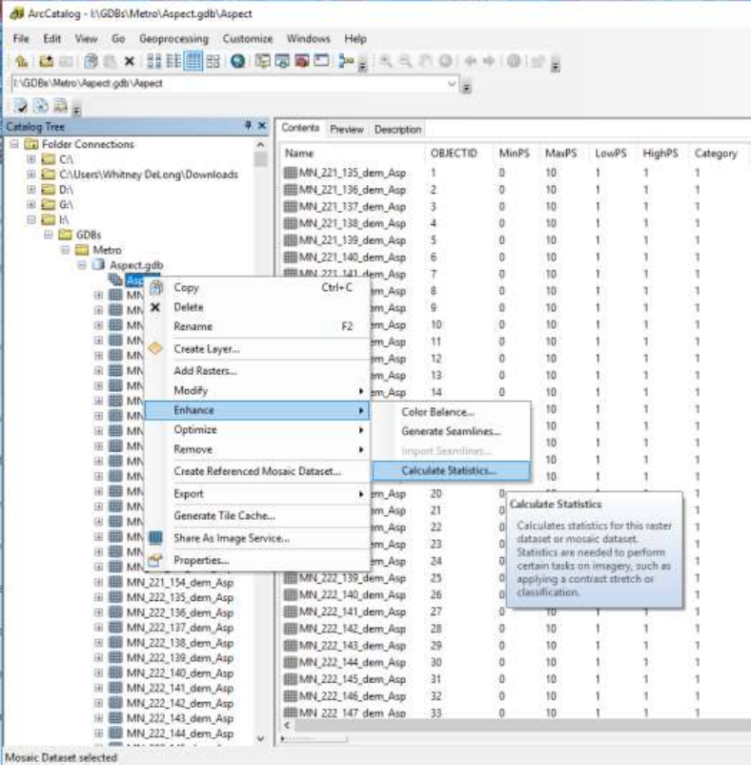Switch to Thumbnails view
Image resolution: width=751 pixels, height=765 pixels.
(x=213, y=61)
